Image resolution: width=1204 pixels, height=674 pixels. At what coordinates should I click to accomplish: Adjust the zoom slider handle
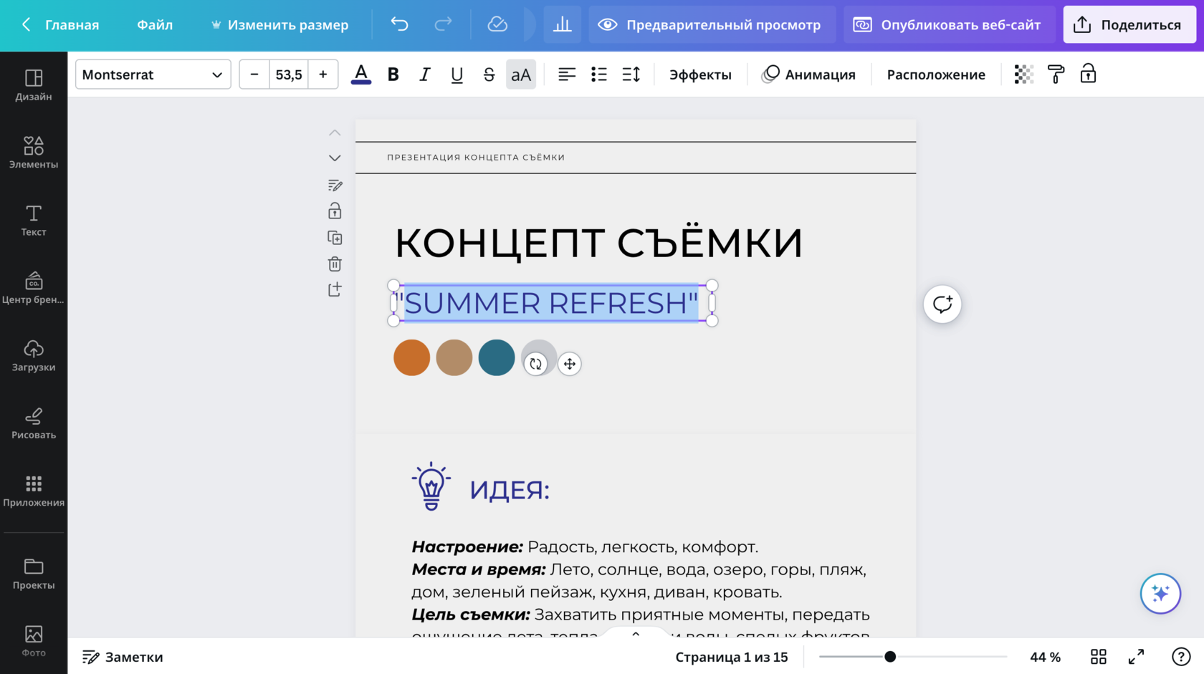[x=890, y=657]
